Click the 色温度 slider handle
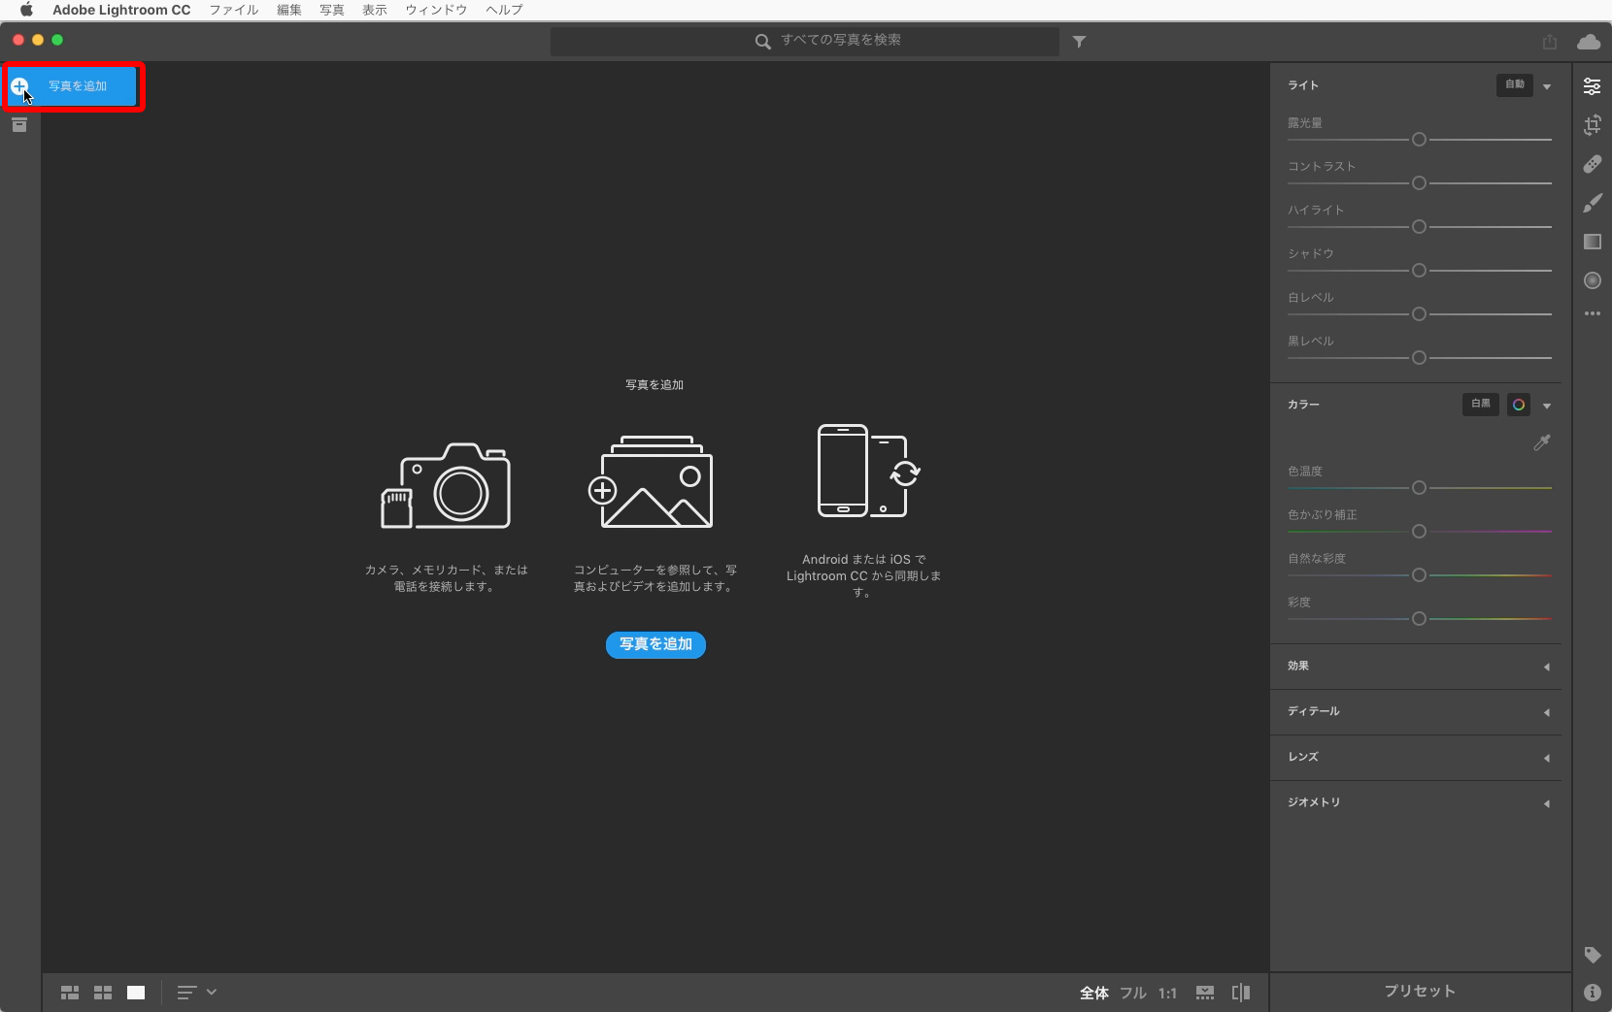1612x1012 pixels. click(1419, 488)
